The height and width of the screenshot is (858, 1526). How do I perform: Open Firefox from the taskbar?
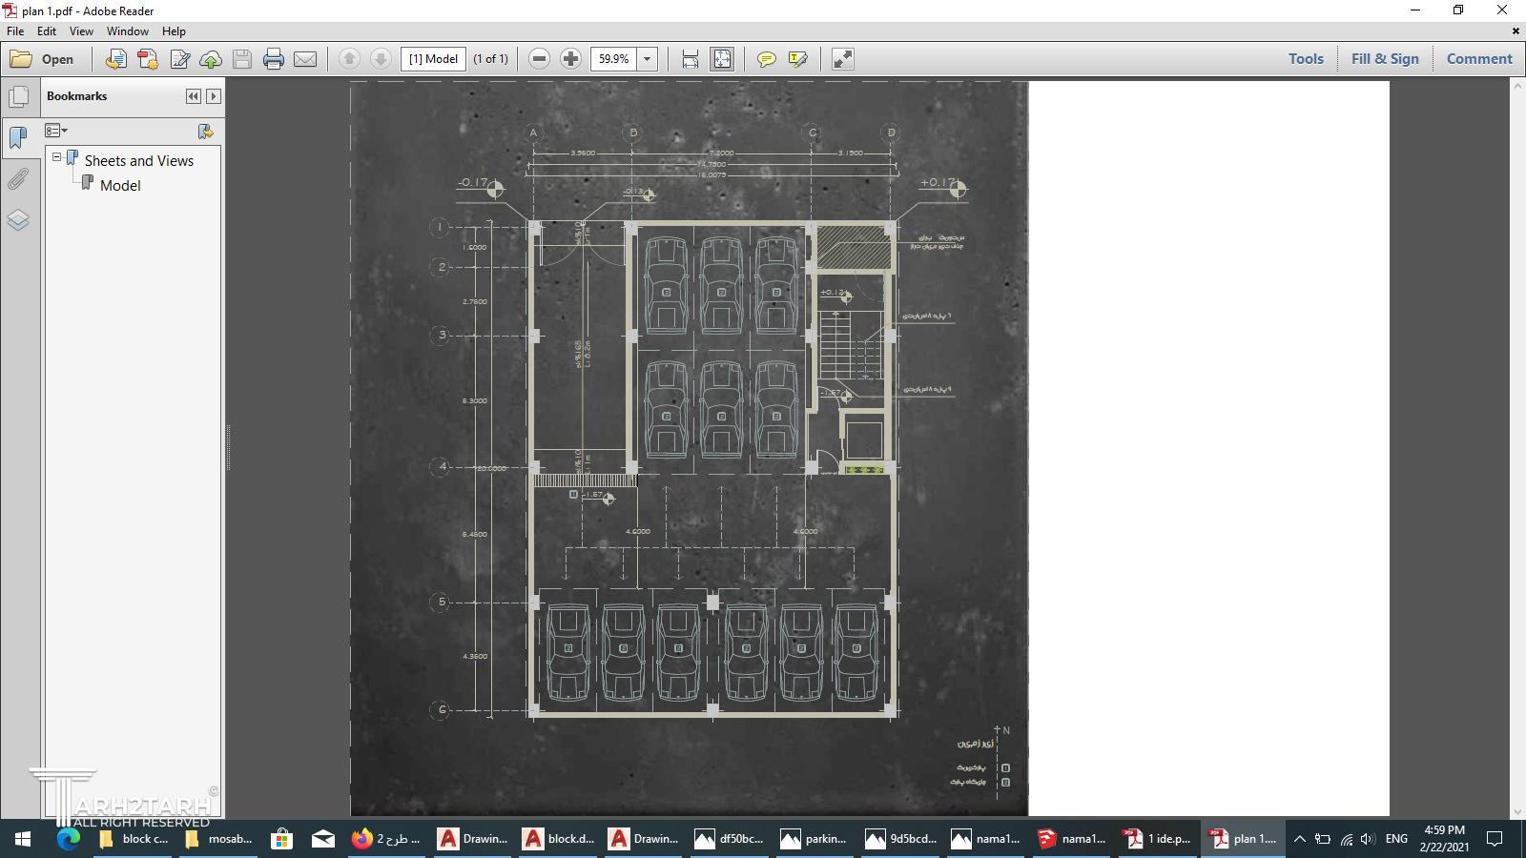[385, 839]
